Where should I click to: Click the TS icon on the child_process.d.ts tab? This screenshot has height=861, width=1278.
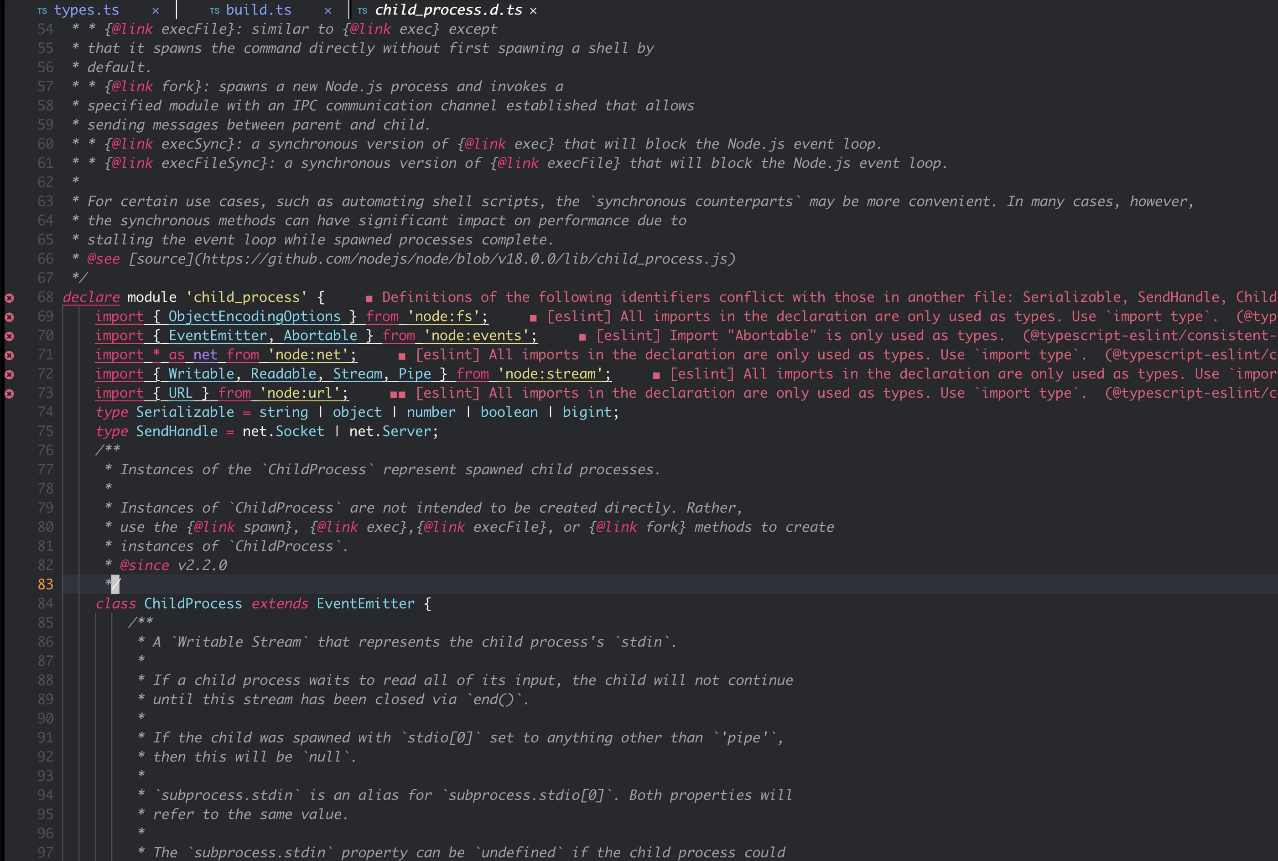tap(362, 10)
